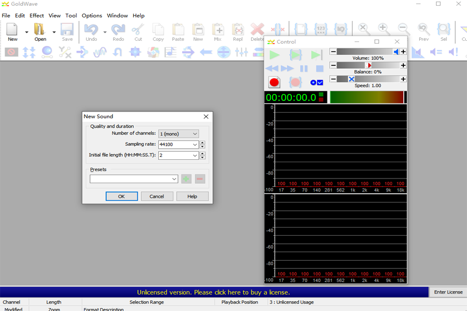Click the Cut scissors icon
Image resolution: width=467 pixels, height=311 pixels.
[x=138, y=32]
